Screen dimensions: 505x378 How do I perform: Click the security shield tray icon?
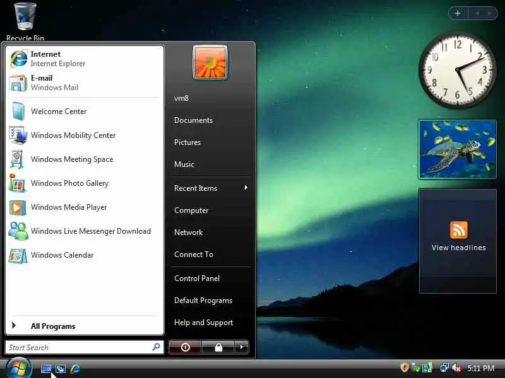pyautogui.click(x=404, y=367)
